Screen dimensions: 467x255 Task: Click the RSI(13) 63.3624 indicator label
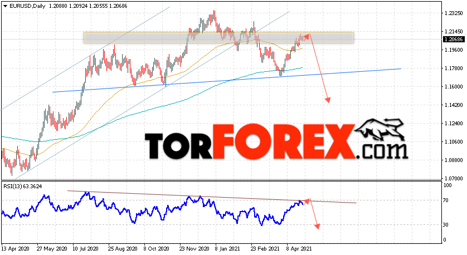(x=23, y=187)
